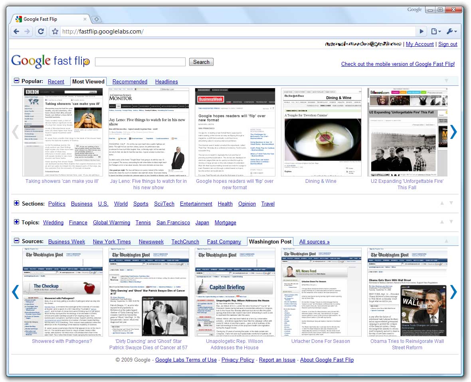Open the Global Warming topic

tap(111, 222)
